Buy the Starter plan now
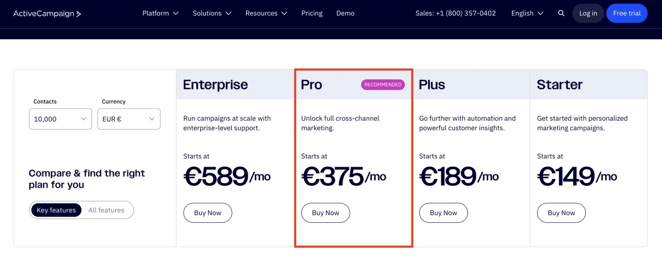 coord(561,213)
